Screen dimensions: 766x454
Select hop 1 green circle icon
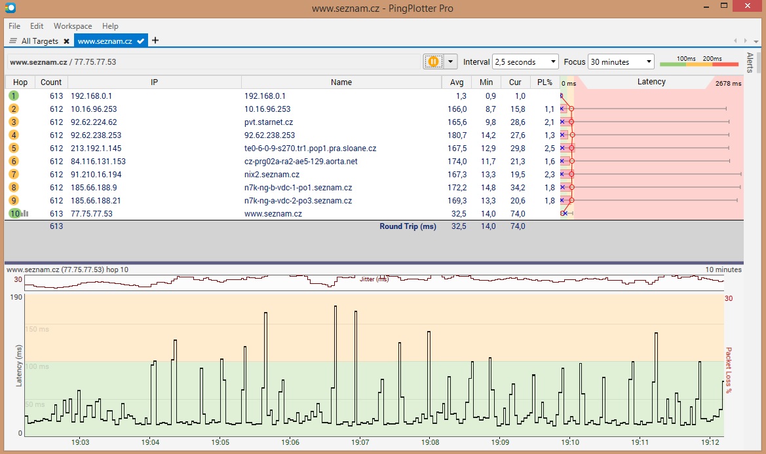point(14,96)
